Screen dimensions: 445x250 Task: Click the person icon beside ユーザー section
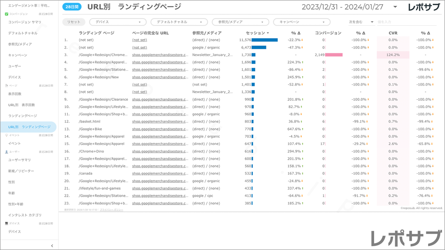click(x=7, y=152)
